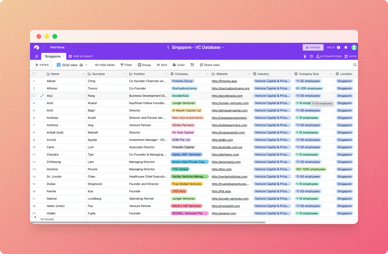This screenshot has width=388, height=254.
Task: Click the JFDI.Asia company tag
Action: click(179, 191)
